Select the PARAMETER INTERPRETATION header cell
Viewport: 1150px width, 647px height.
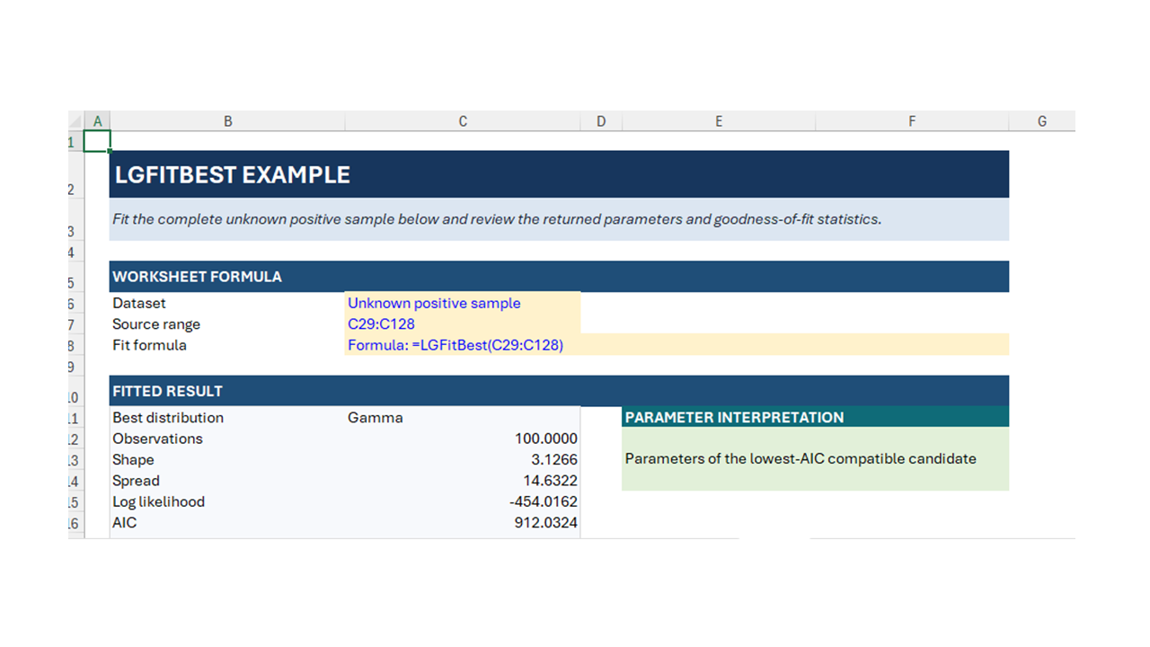(815, 417)
